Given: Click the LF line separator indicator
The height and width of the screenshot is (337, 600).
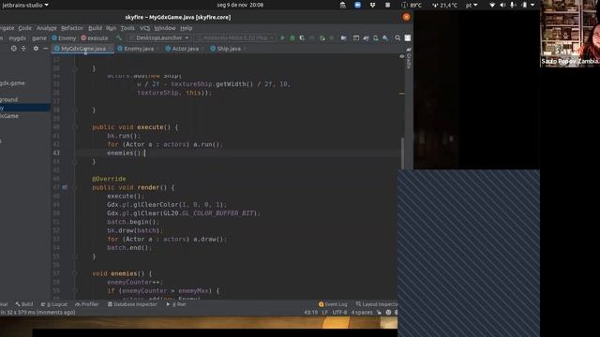Looking at the screenshot, I should tap(325, 313).
